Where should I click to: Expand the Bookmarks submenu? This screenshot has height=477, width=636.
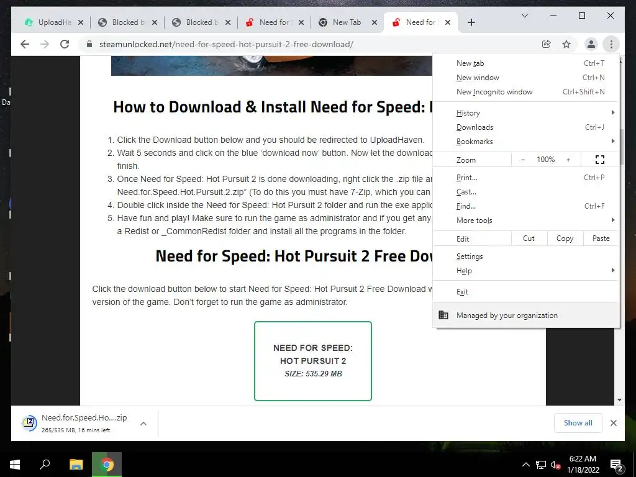[526, 141]
